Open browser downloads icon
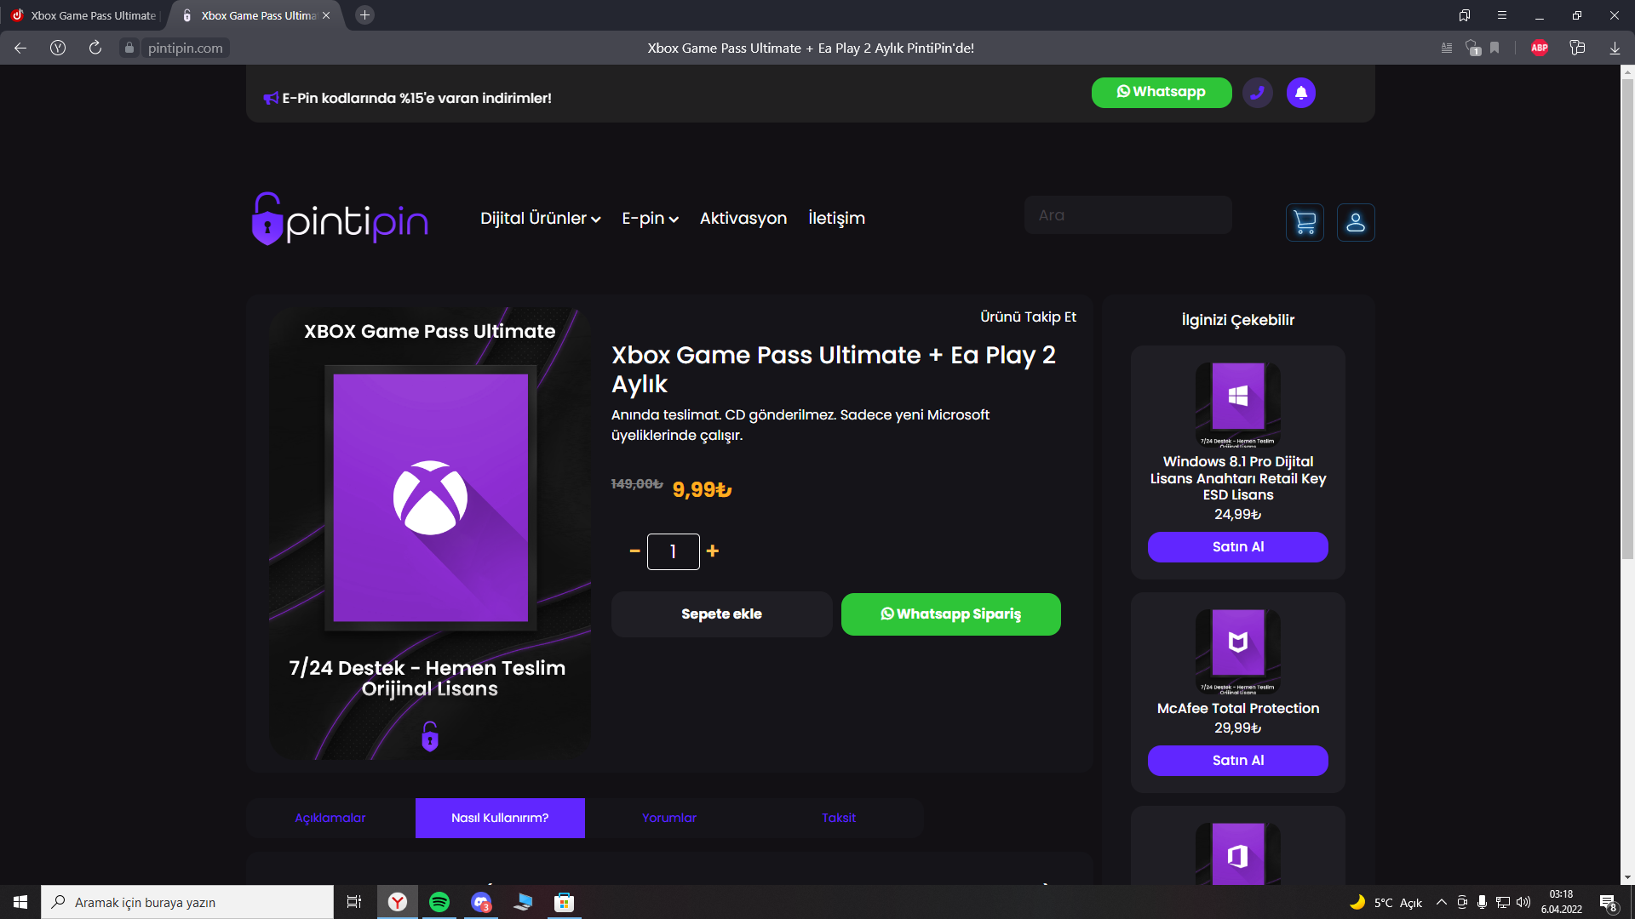 (x=1614, y=48)
